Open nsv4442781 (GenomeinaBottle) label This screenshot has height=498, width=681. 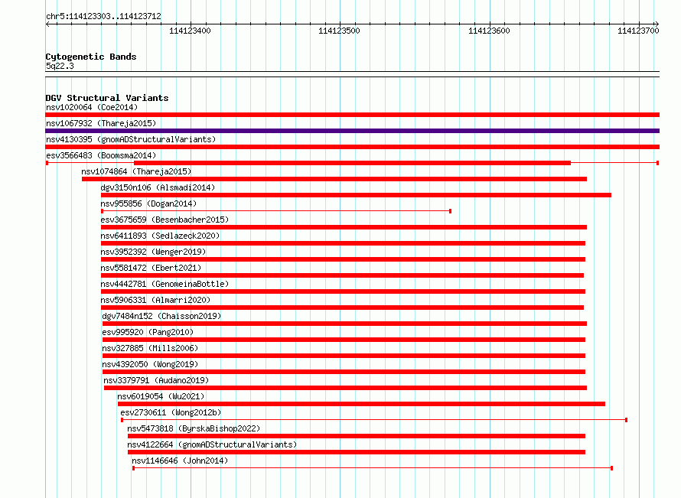pyautogui.click(x=165, y=284)
